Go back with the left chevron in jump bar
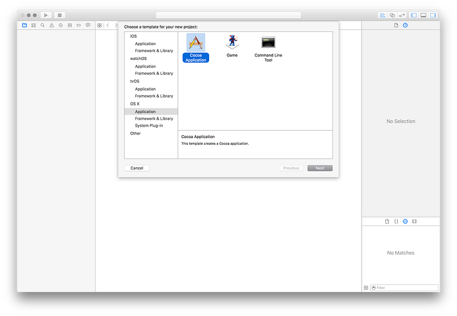Viewport: 457px width, 316px height. (108, 25)
